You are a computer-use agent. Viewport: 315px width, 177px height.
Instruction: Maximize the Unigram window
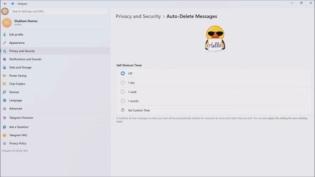[x=301, y=3]
